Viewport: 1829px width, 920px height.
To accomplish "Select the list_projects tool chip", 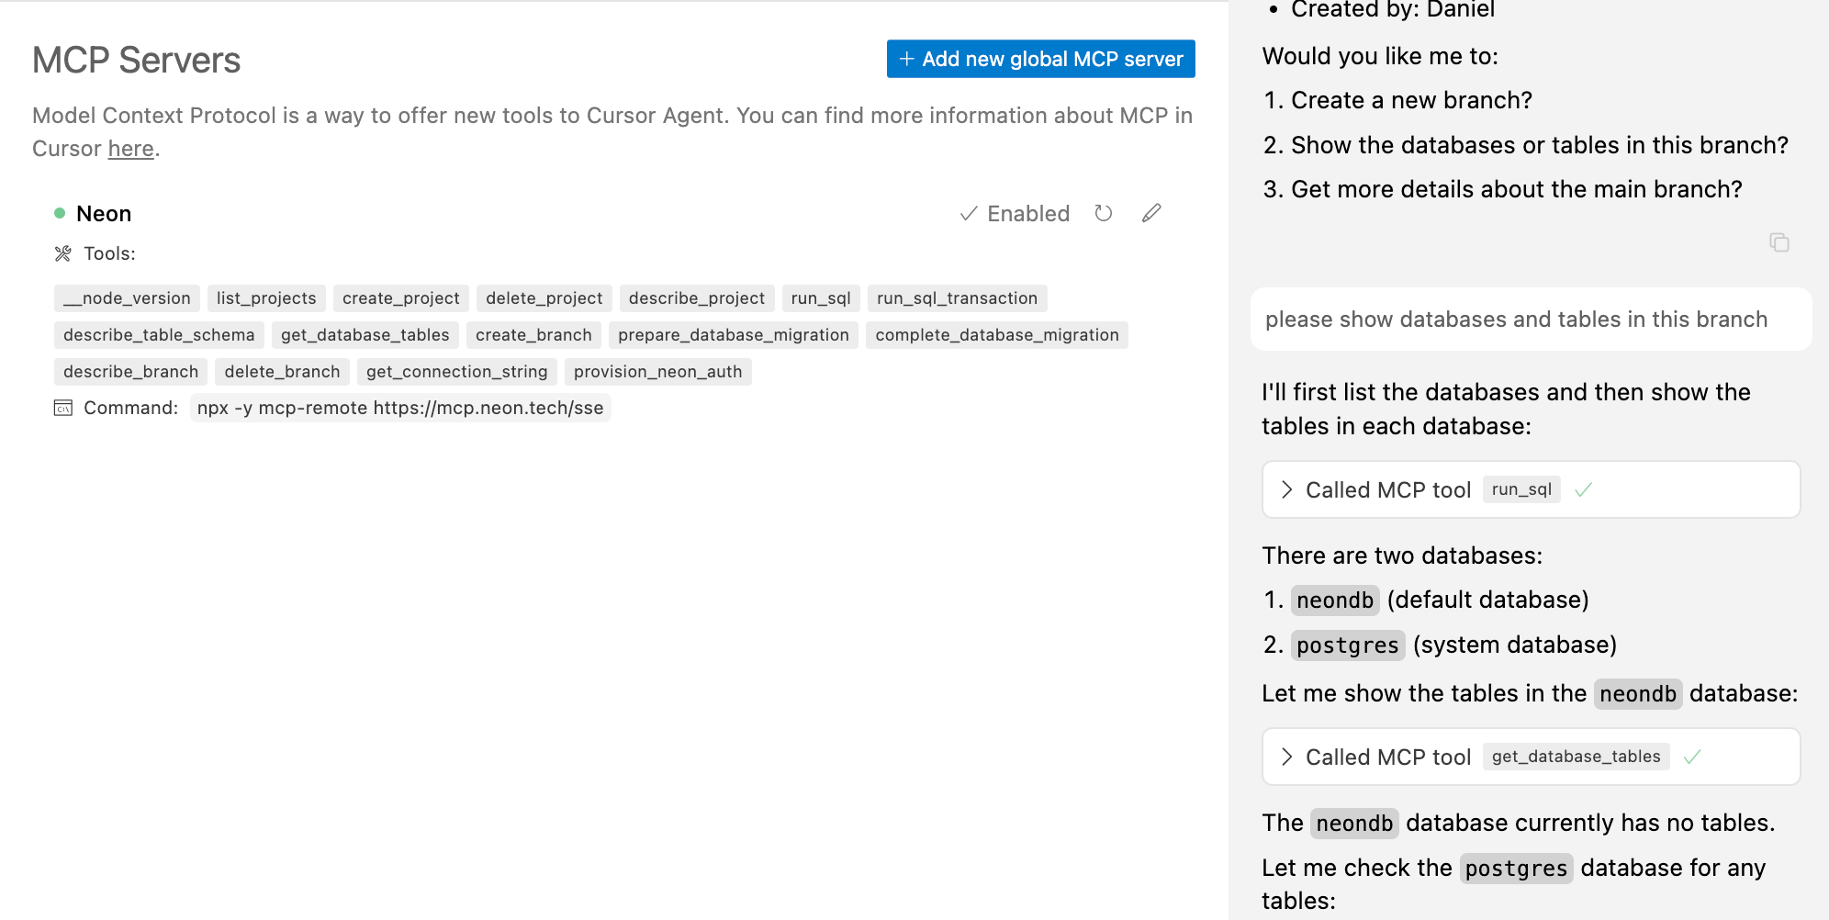I will click(x=266, y=298).
